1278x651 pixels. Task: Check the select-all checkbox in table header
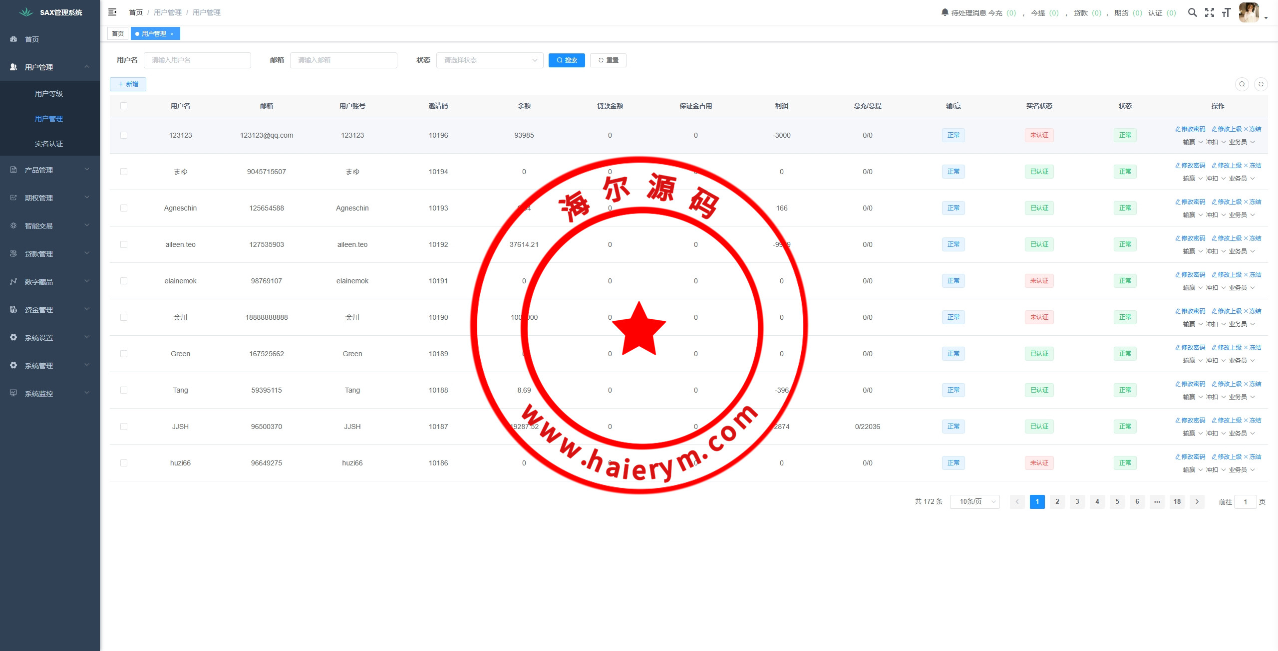(x=124, y=106)
